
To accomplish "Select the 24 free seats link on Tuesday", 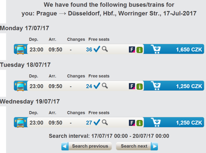I will 89,86.
